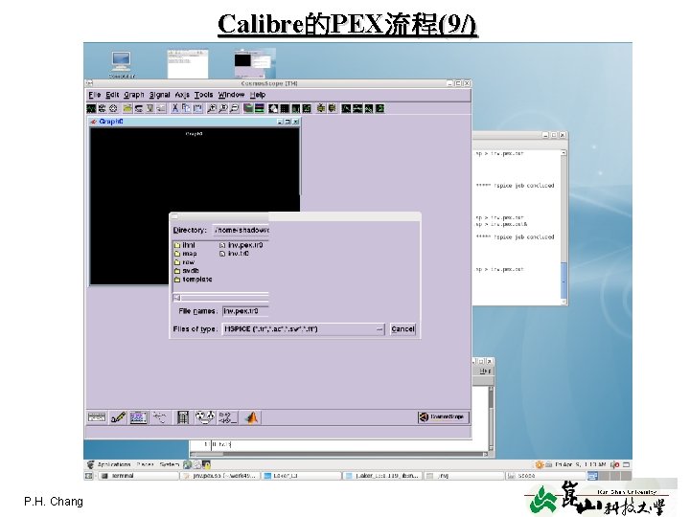The width and height of the screenshot is (690, 517).
Task: Open the Signal menu
Action: [x=159, y=95]
